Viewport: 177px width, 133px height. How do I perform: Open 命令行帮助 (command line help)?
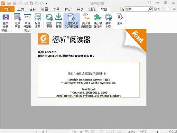click(x=28, y=21)
